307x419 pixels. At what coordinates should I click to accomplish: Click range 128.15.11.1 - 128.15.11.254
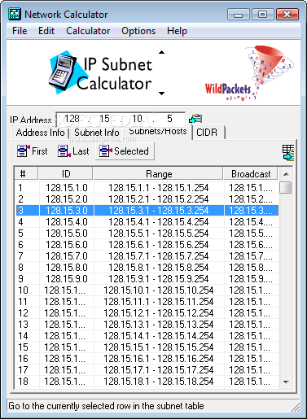click(159, 302)
